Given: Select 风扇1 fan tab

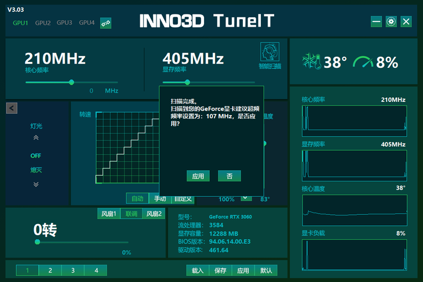Looking at the screenshot, I should click(109, 214).
